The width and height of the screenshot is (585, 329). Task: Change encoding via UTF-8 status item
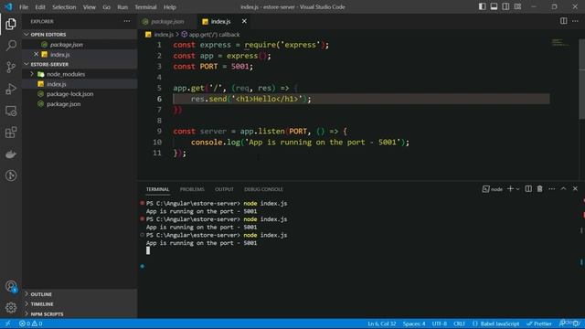[439, 324]
